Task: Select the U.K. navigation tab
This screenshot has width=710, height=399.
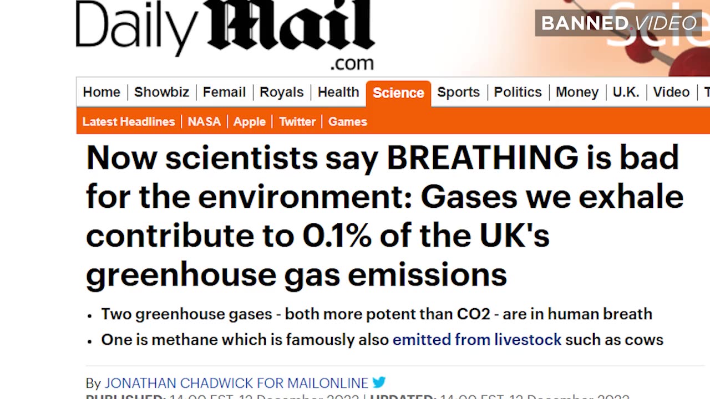Action: click(x=626, y=92)
